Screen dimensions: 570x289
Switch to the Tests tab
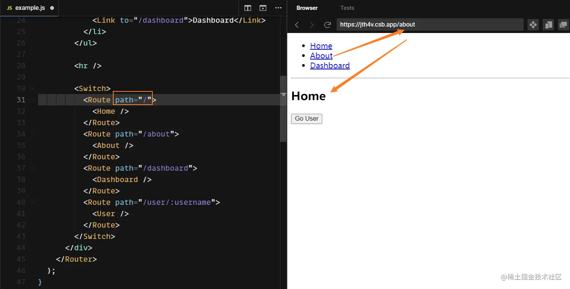pos(347,8)
